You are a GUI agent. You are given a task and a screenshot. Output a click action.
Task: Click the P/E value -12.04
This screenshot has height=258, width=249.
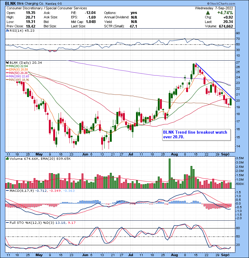click(x=90, y=13)
